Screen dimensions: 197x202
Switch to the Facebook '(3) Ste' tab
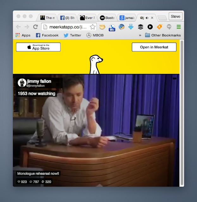67,18
